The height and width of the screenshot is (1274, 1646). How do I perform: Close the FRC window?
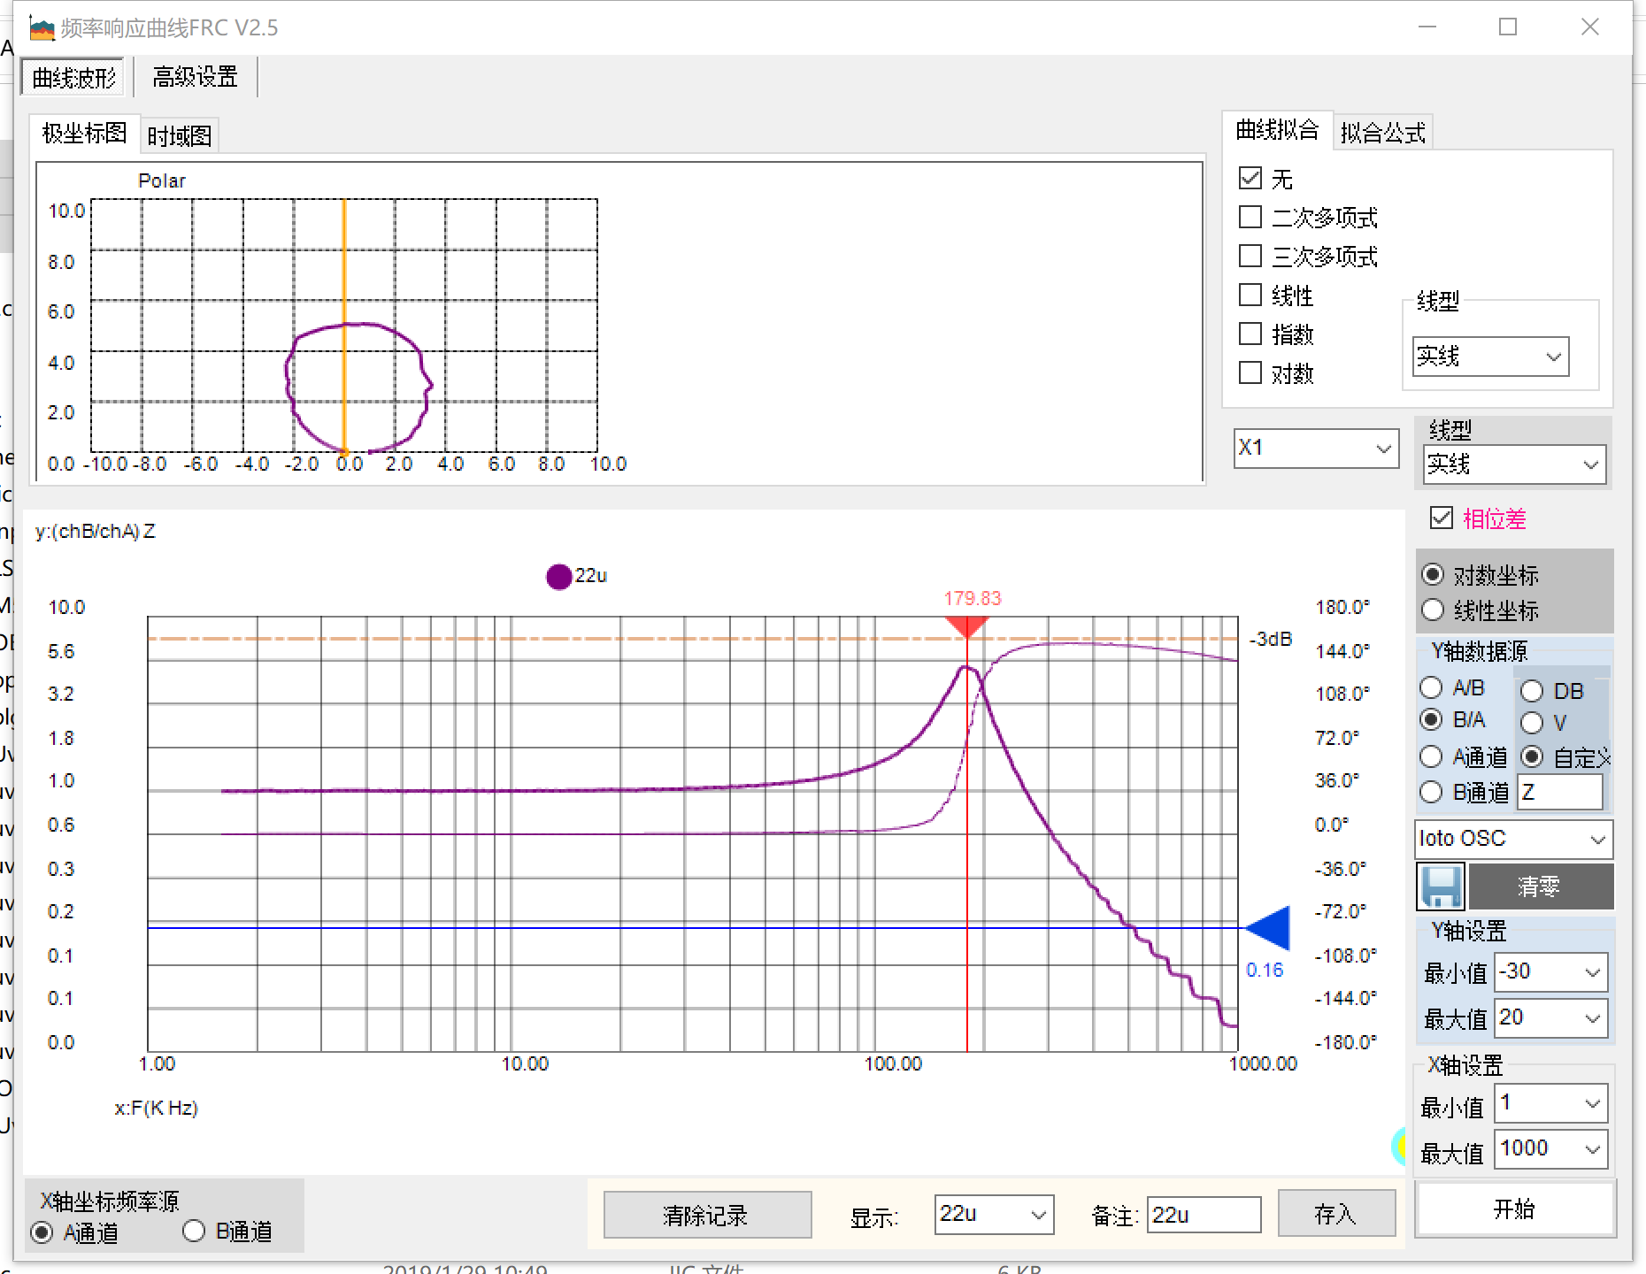[x=1589, y=27]
